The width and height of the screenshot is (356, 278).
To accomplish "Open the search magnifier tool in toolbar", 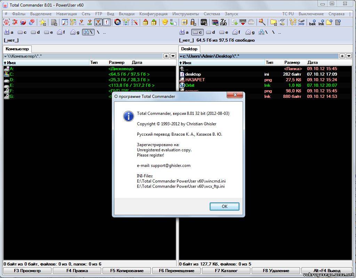I will click(65, 22).
